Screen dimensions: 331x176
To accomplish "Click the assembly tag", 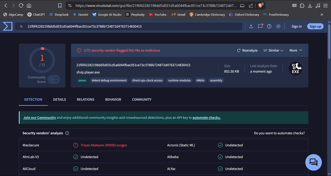I will point(216,80).
